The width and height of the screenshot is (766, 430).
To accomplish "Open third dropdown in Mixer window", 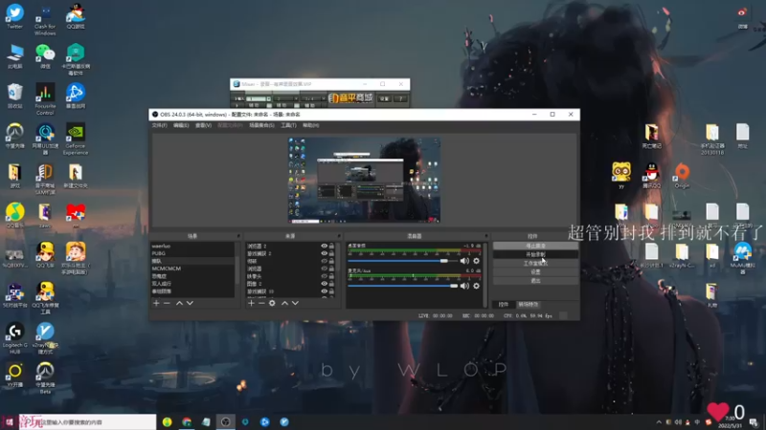I will (x=313, y=99).
